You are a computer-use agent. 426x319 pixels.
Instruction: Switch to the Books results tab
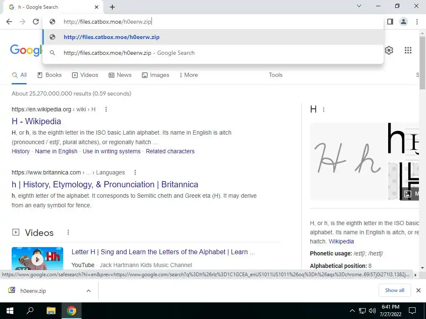tap(50, 75)
